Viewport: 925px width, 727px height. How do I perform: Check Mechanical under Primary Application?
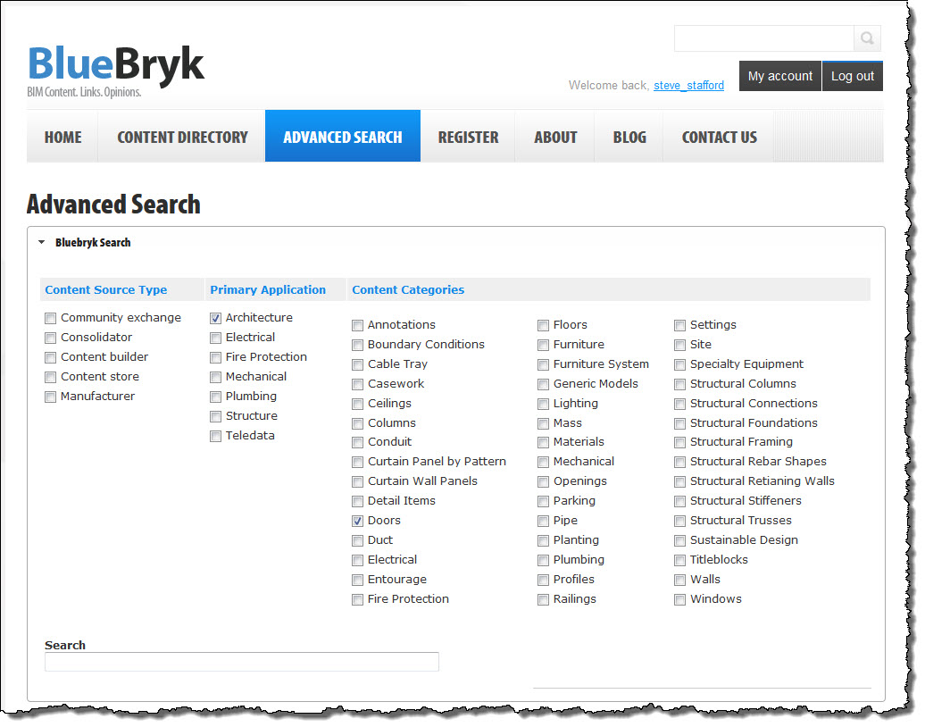(216, 377)
